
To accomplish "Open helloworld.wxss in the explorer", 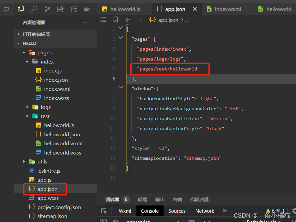I will [x=63, y=153].
